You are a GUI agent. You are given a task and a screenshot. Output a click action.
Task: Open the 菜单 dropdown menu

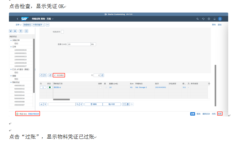point(18,25)
